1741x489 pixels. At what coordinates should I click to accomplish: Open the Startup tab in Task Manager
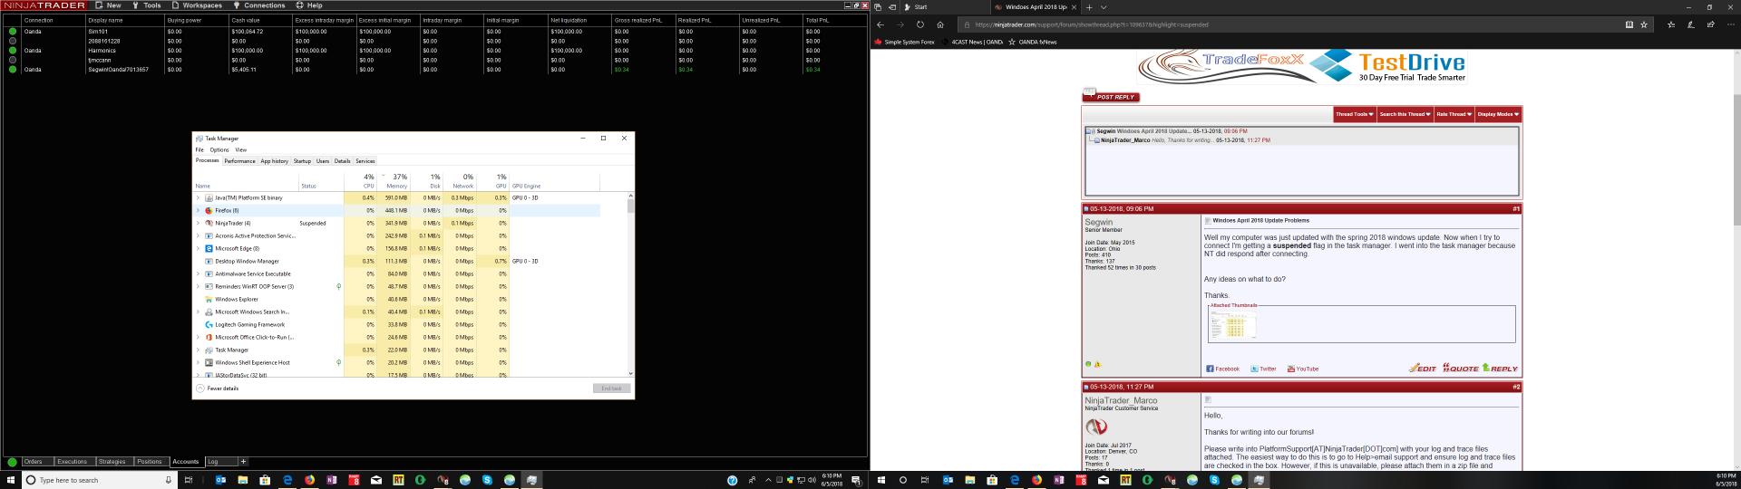click(x=302, y=161)
